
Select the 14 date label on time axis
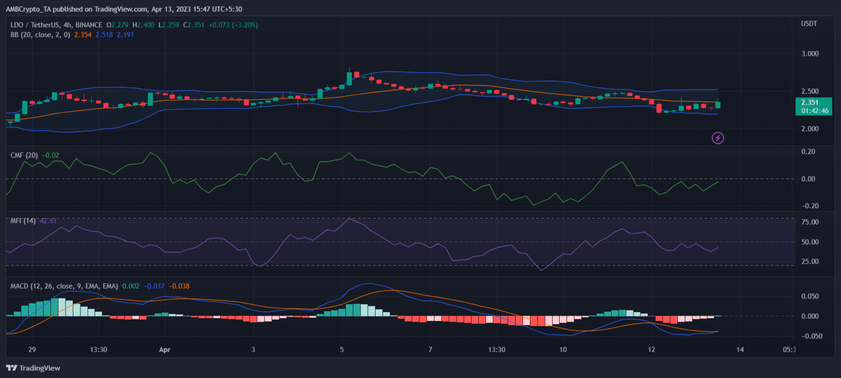[x=740, y=350]
